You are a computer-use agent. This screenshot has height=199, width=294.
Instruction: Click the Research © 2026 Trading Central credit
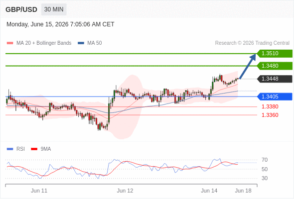pos(252,43)
